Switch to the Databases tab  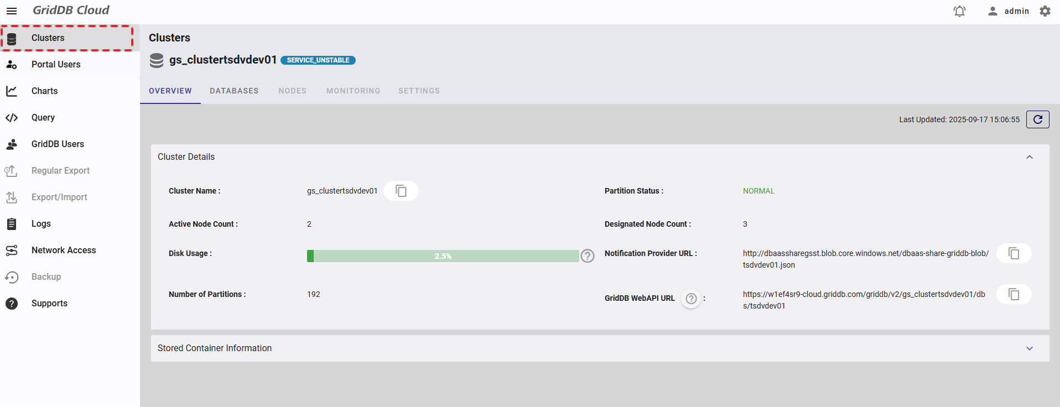(234, 91)
